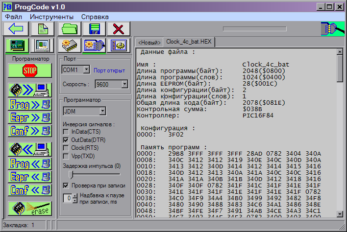Click the scroll up arrow in file data

pyautogui.click(x=340, y=52)
